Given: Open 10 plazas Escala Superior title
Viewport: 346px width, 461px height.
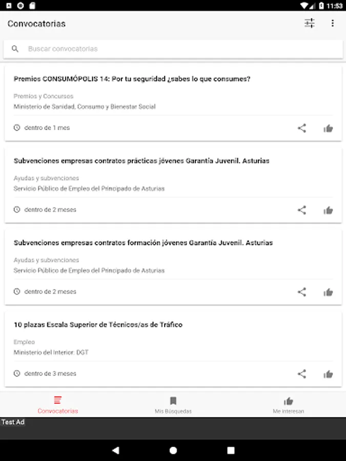Looking at the screenshot, I should (x=98, y=325).
